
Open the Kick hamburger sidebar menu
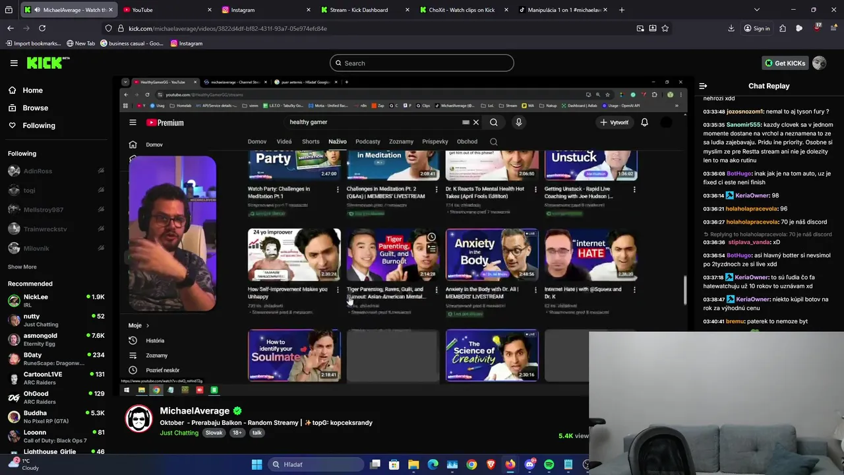coord(14,63)
